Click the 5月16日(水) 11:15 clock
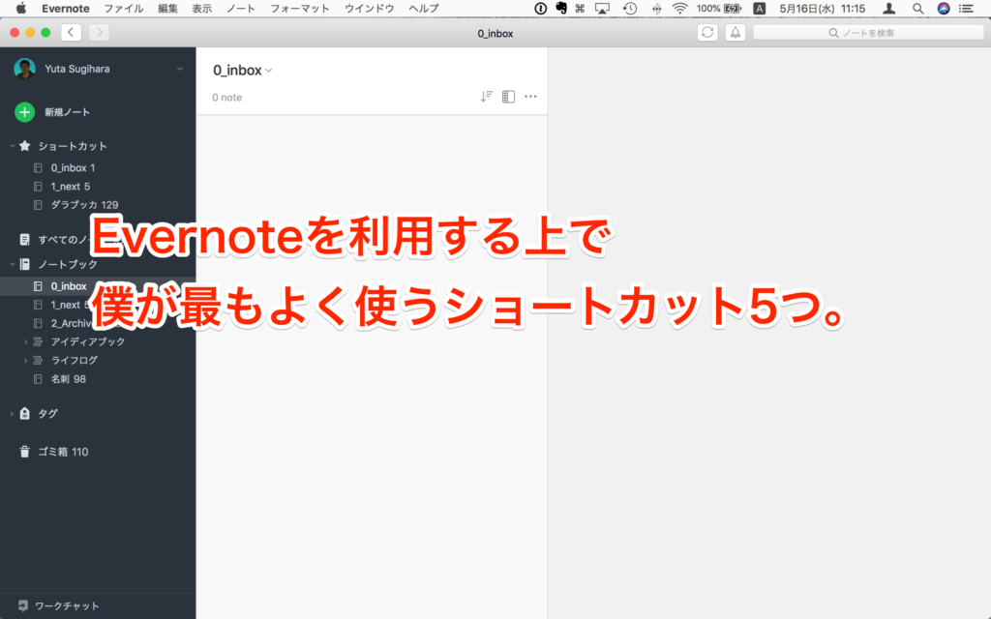991x619 pixels. (823, 8)
